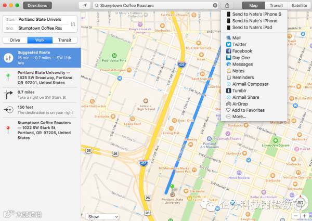Click the 3D view button
The width and height of the screenshot is (312, 221).
[300, 203]
